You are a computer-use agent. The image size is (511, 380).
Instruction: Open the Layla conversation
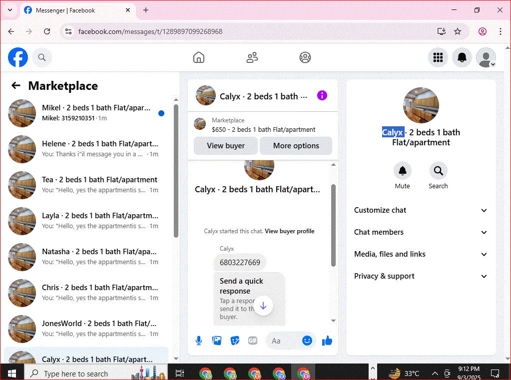click(87, 221)
